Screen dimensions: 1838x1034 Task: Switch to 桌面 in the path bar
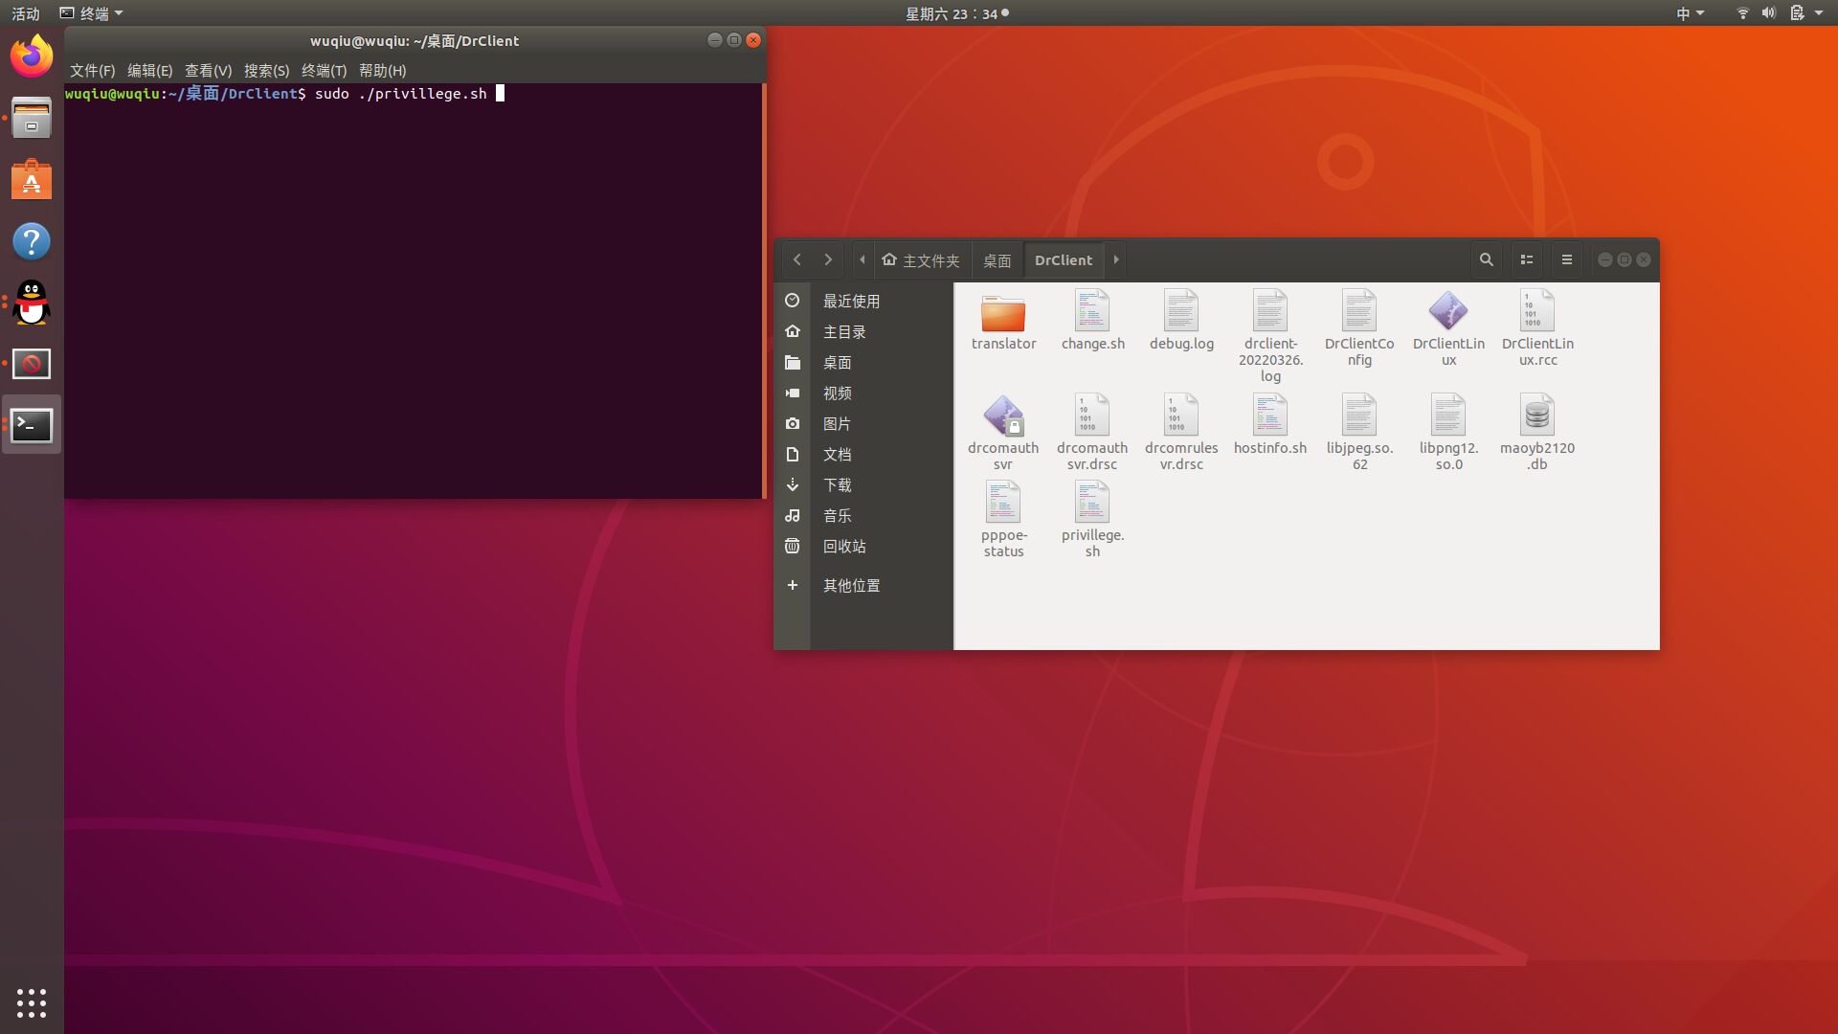(x=997, y=259)
